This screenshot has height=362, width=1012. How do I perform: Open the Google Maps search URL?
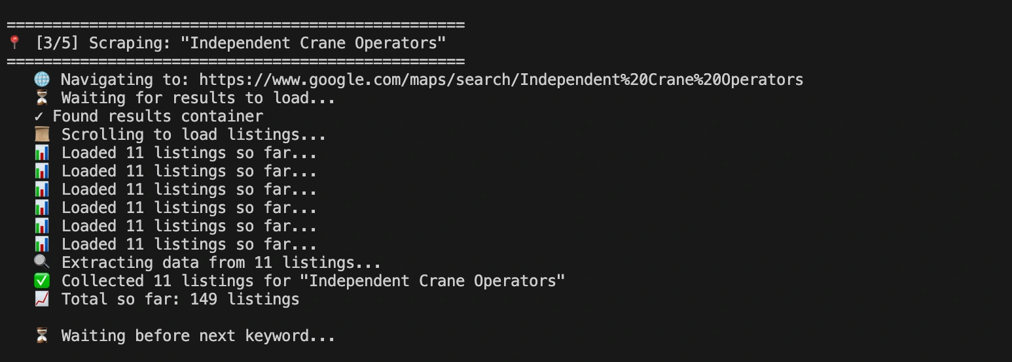tap(501, 80)
